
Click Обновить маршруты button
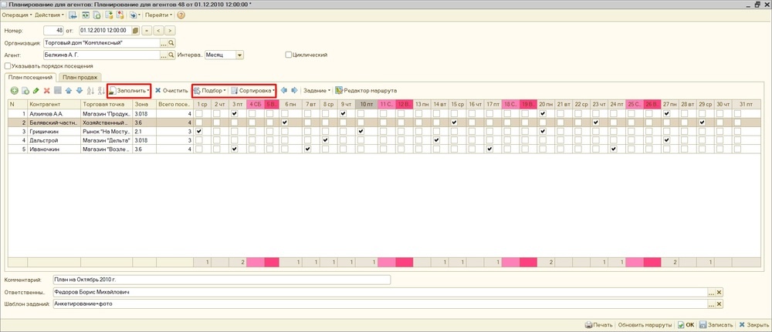[x=645, y=325]
